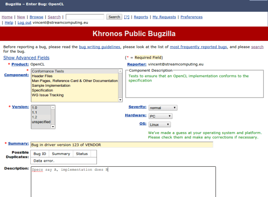The image size is (268, 197).
Task: Open the Severity dropdown set to normal
Action: 163,108
